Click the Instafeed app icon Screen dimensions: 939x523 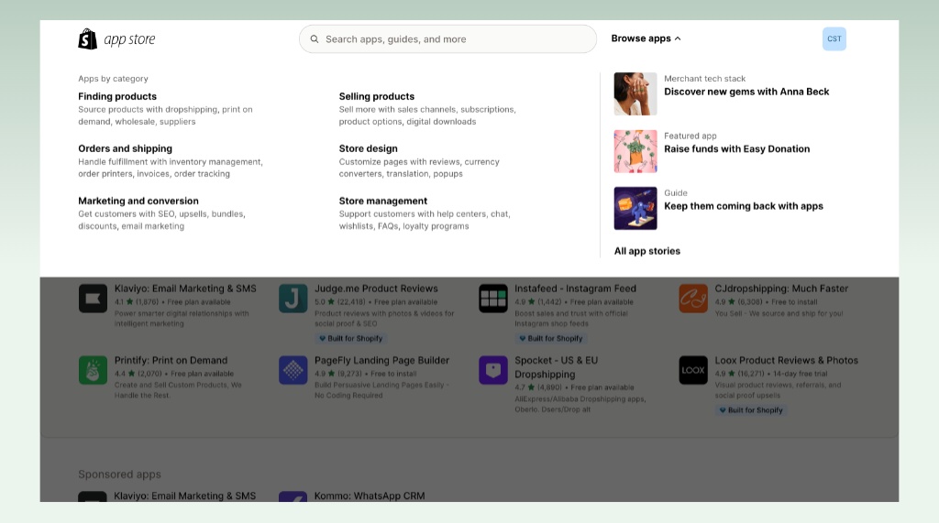[492, 299]
